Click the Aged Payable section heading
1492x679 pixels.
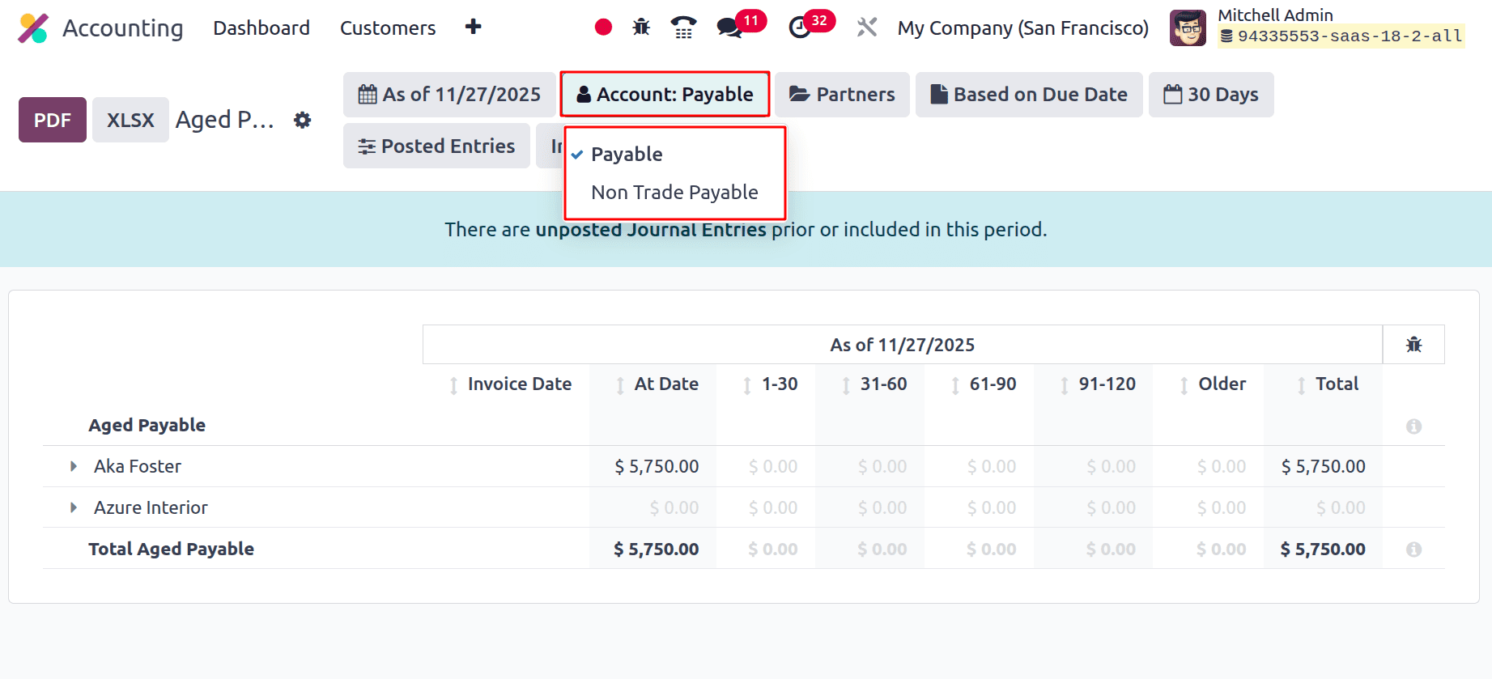pos(147,426)
